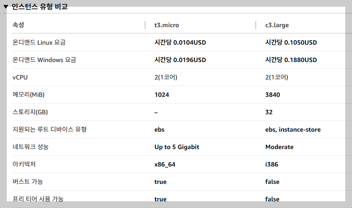Click the 인스턴스 유형 비교 heading

(x=40, y=7)
